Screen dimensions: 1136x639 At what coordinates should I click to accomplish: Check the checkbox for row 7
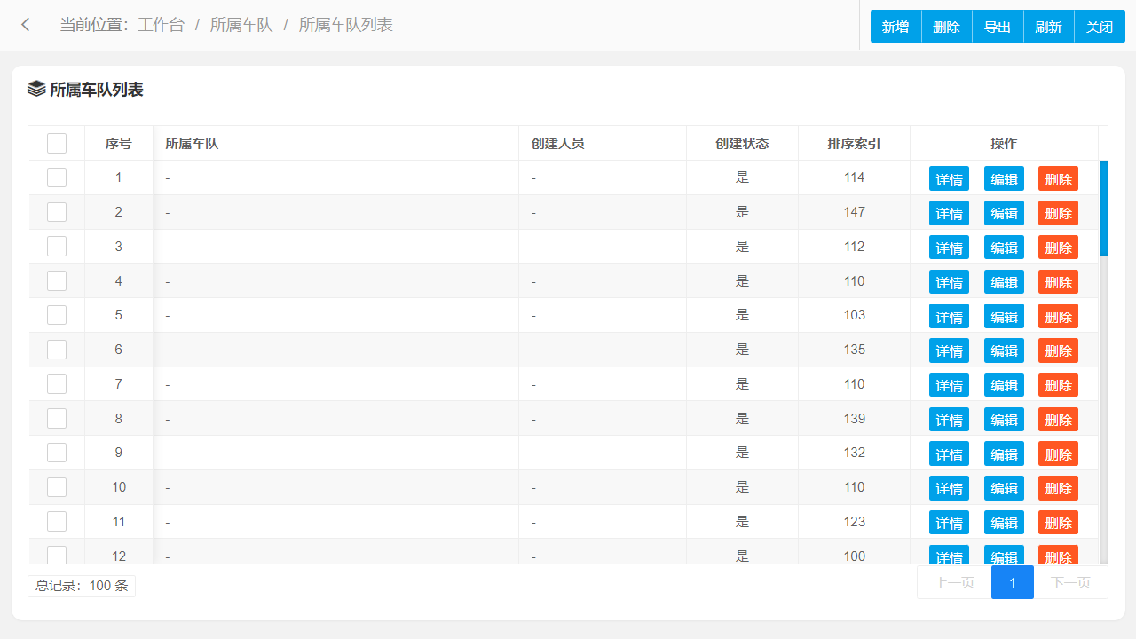pos(57,384)
